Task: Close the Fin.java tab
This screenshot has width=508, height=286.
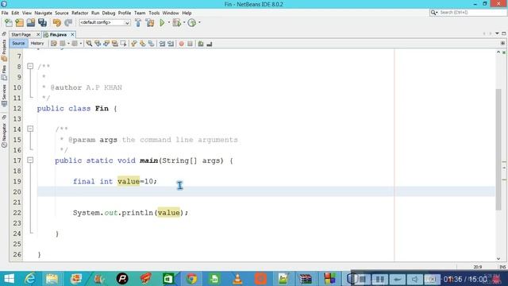Action: (x=72, y=34)
